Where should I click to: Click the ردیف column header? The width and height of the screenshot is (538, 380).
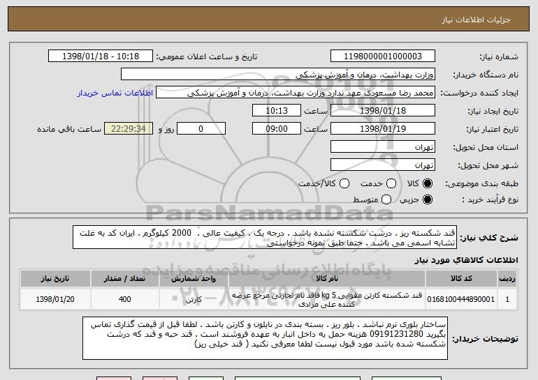[x=507, y=279]
